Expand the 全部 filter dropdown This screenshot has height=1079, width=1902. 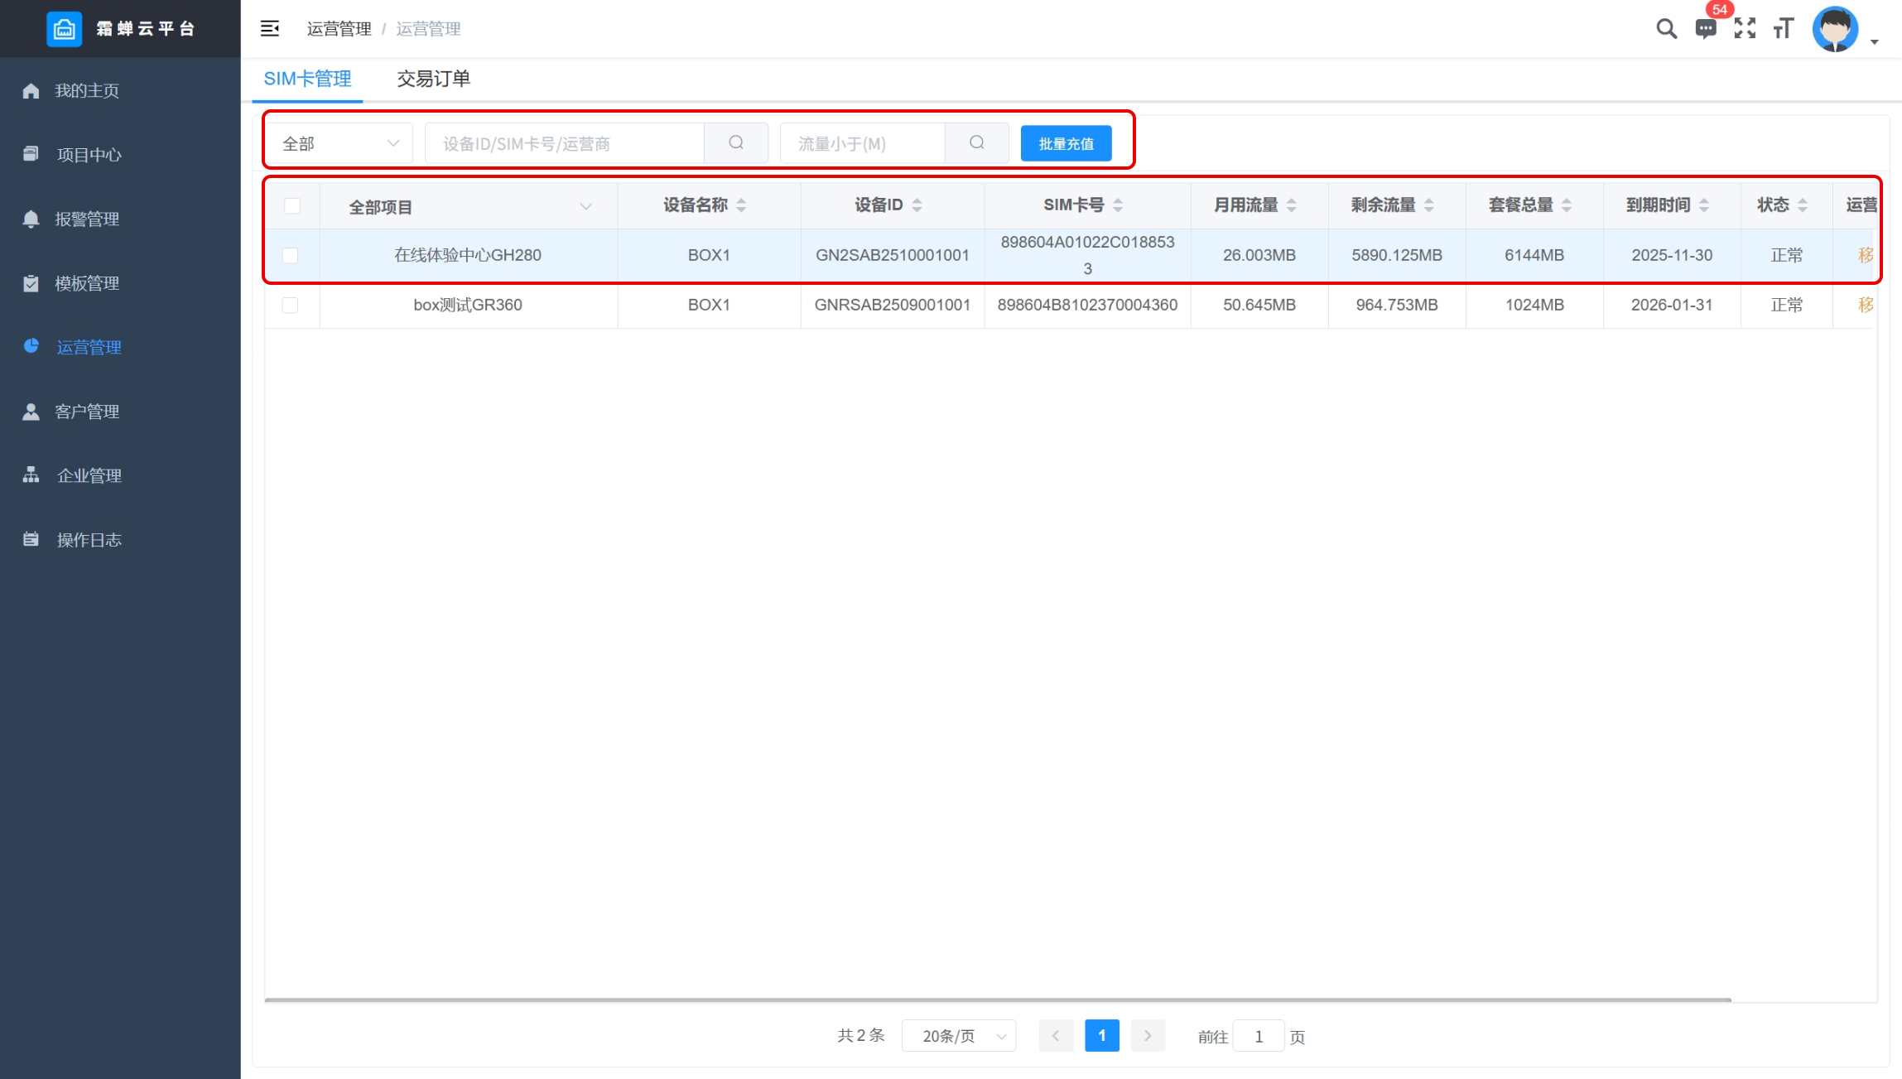coord(339,143)
